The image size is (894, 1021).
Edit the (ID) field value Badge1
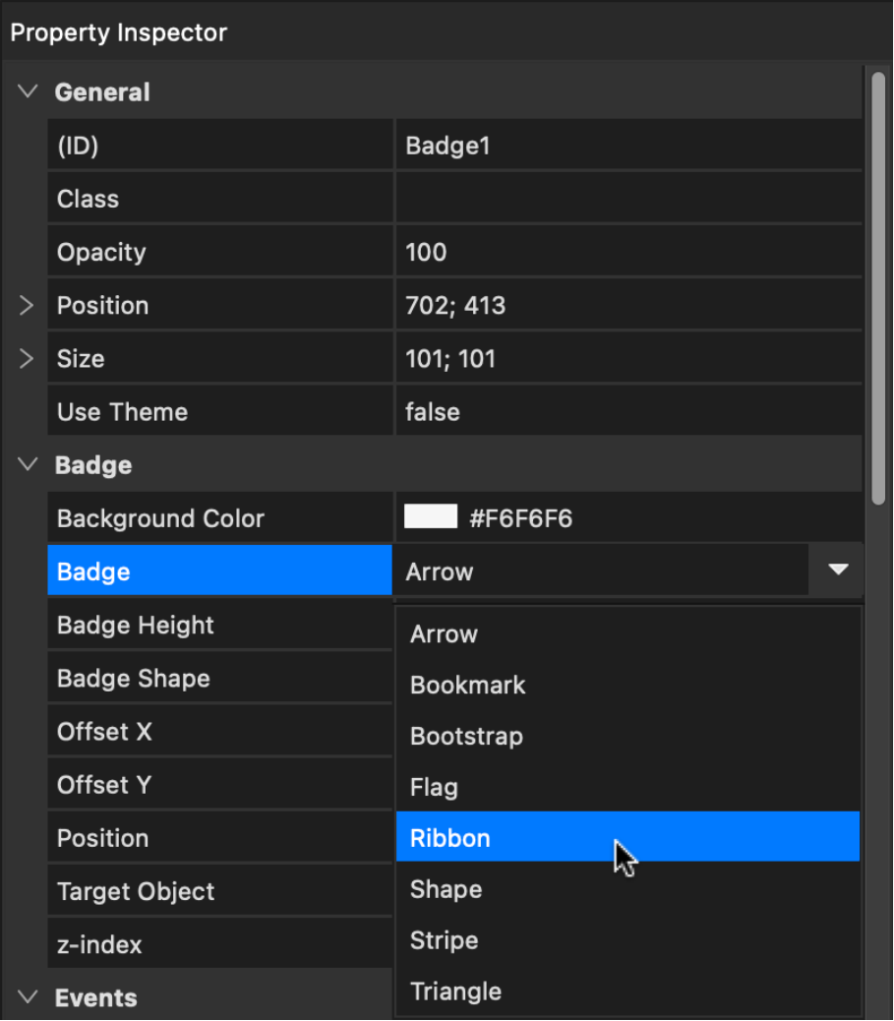point(627,147)
